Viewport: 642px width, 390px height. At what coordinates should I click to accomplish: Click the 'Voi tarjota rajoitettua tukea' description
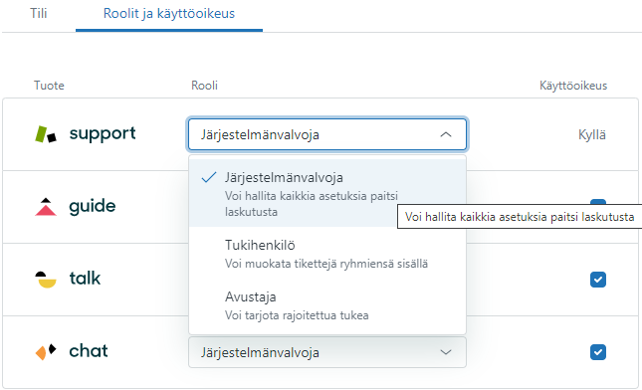(297, 315)
